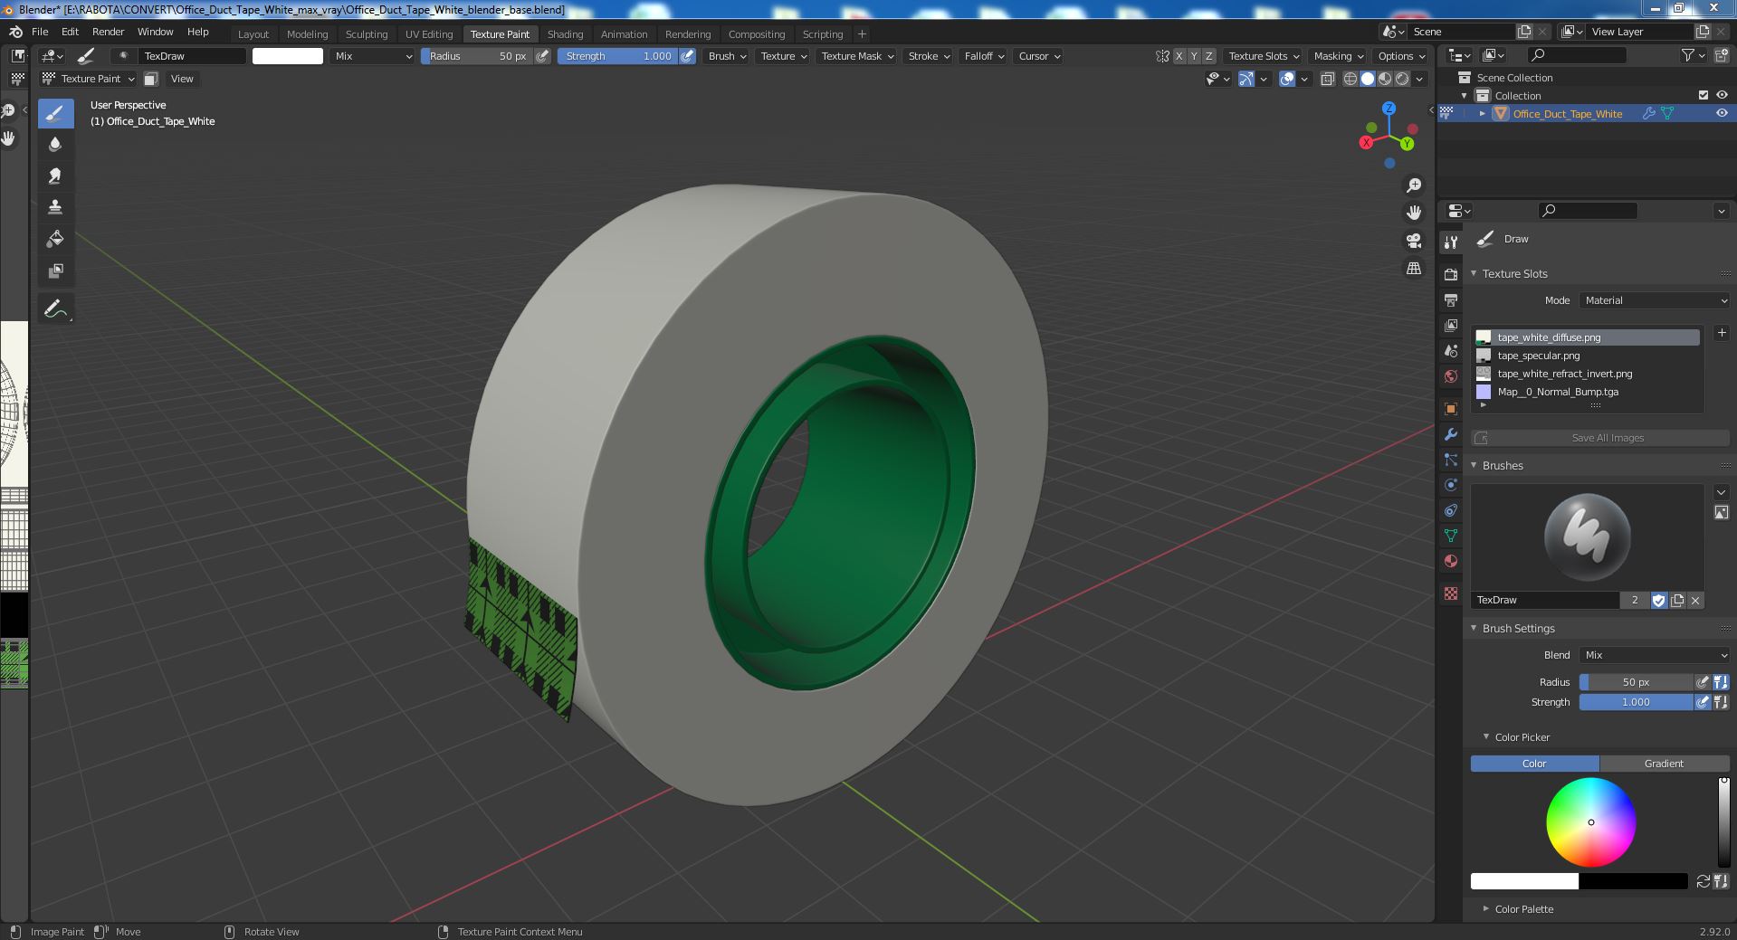Hide Office_Duct_Tape_White in outliner
The width and height of the screenshot is (1737, 940).
pyautogui.click(x=1722, y=114)
